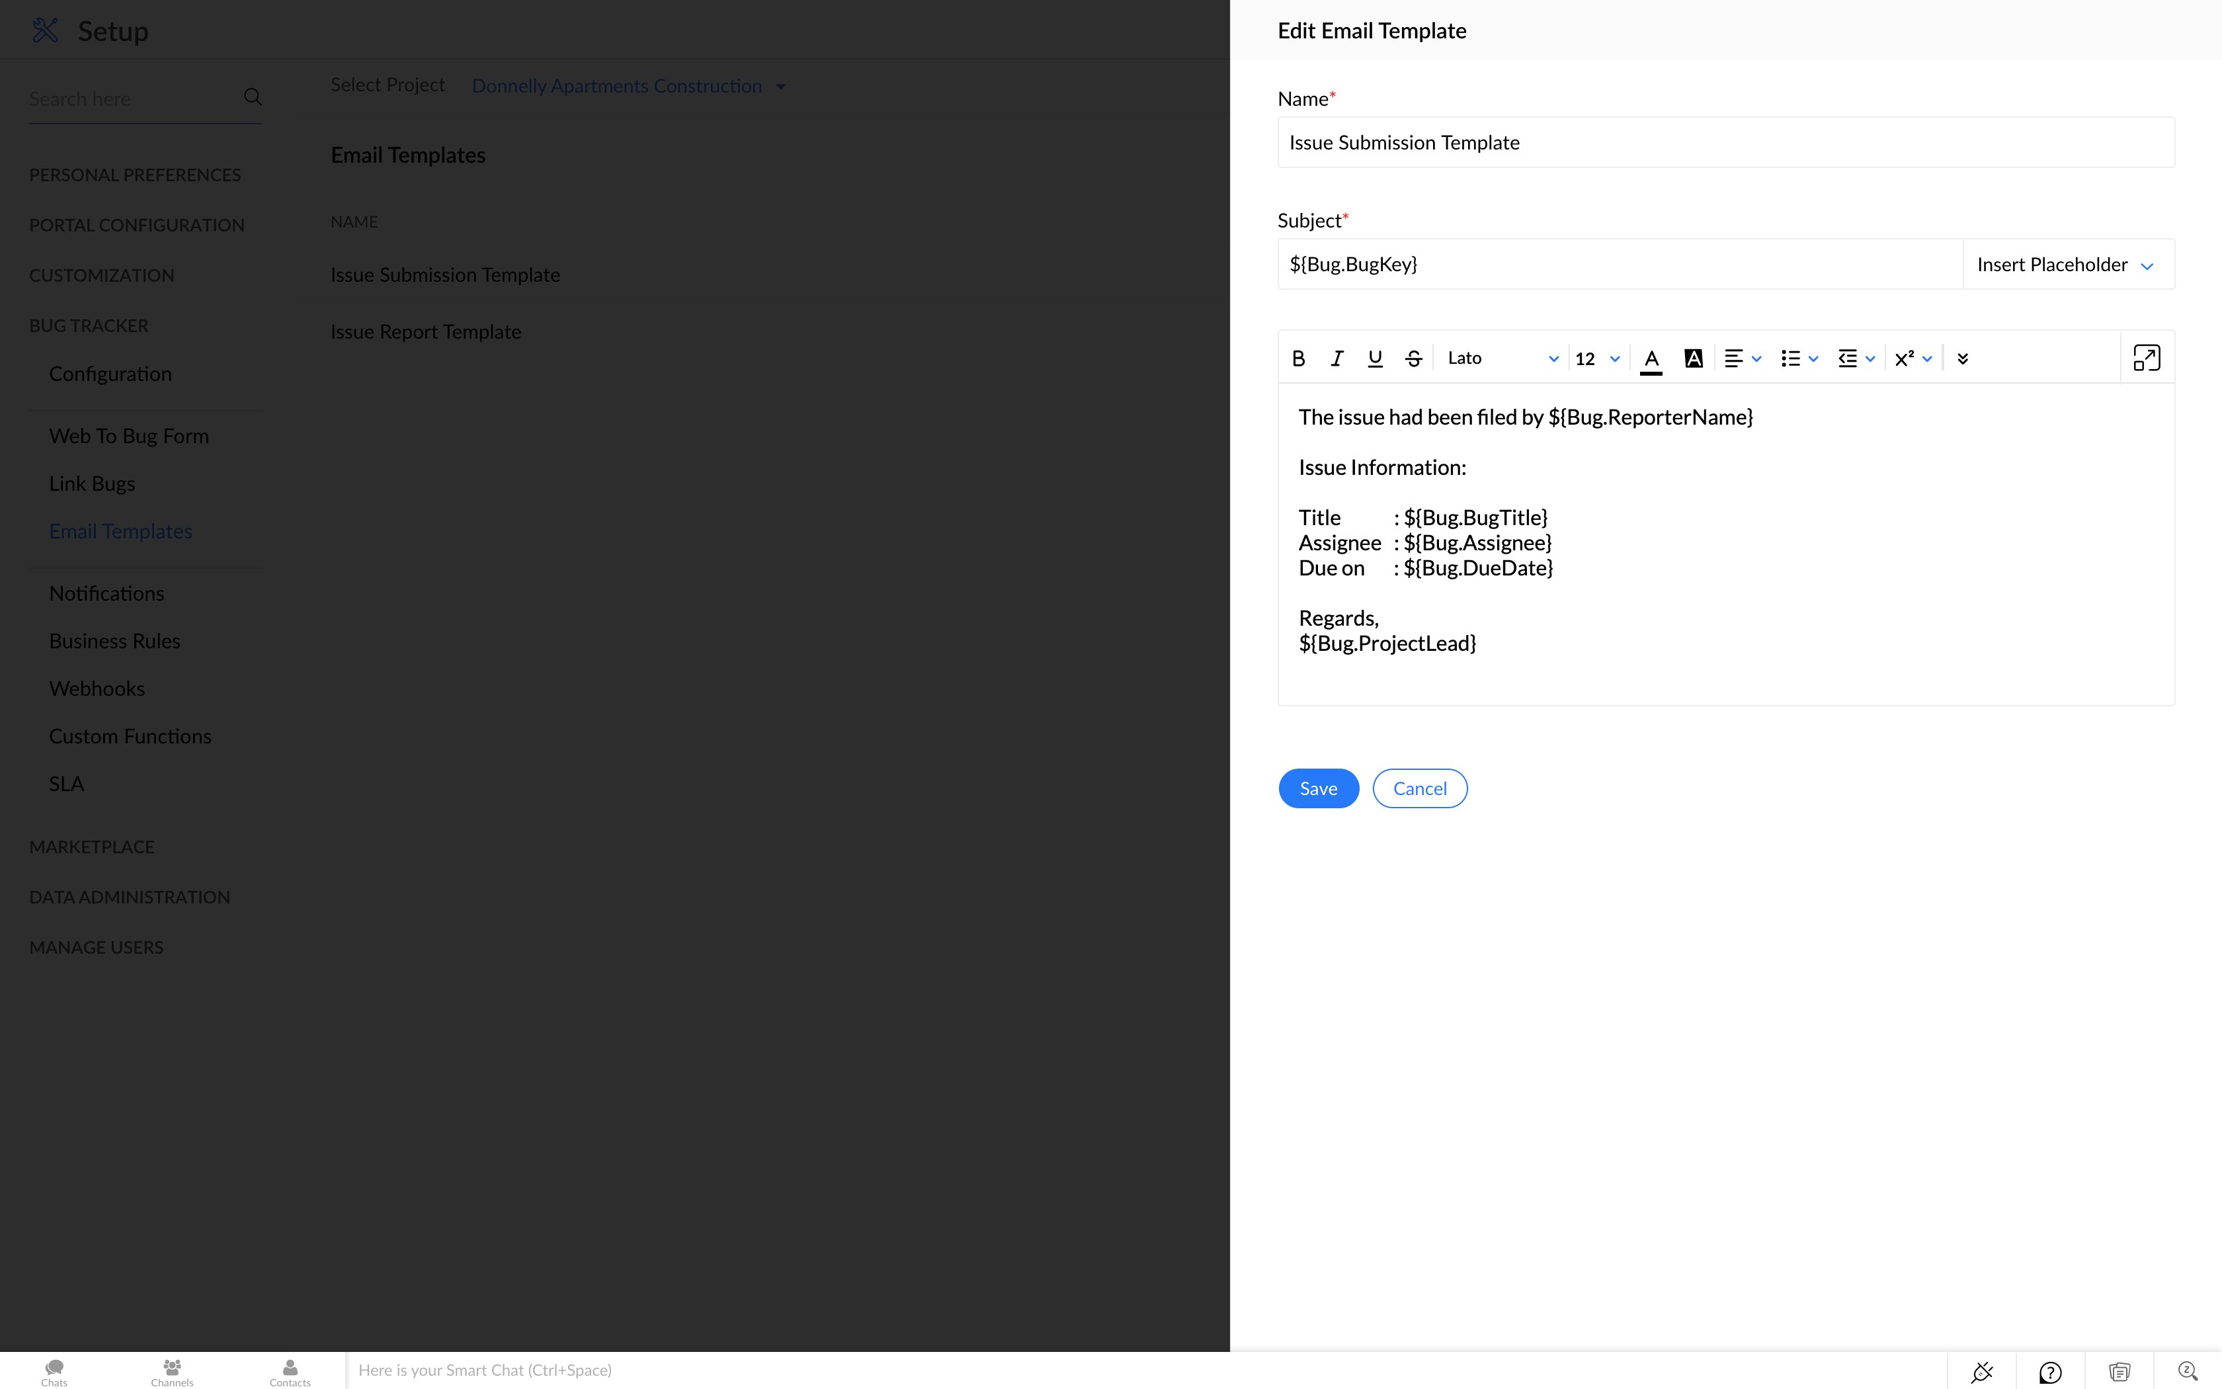Open the Insert Placeholder dropdown
The height and width of the screenshot is (1389, 2222).
click(2068, 265)
